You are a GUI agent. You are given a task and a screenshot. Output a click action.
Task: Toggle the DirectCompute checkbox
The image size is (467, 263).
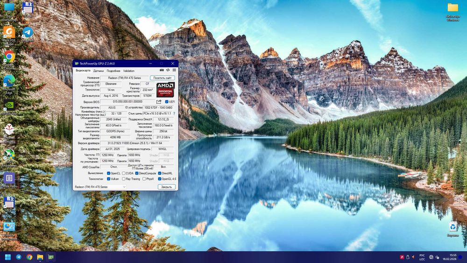[x=137, y=173]
